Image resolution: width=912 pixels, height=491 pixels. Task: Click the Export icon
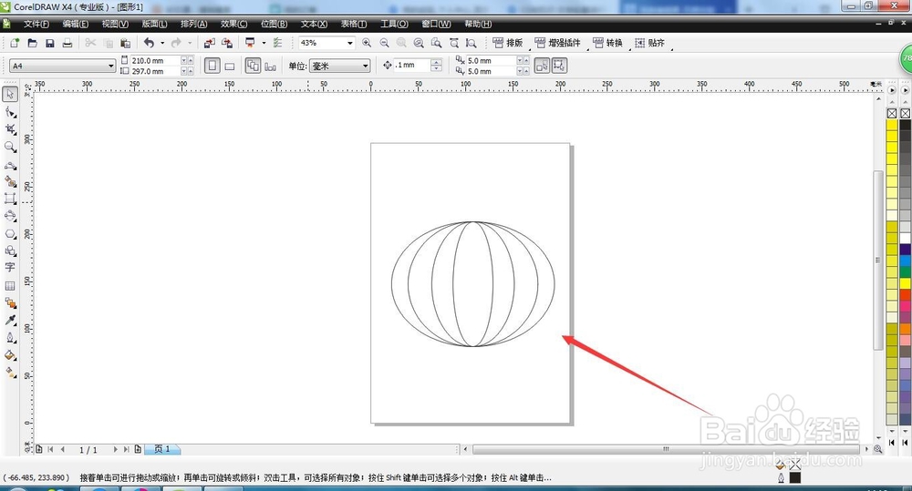227,43
